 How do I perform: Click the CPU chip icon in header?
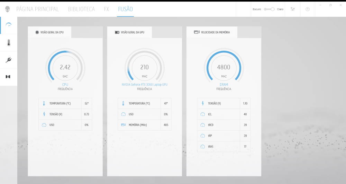(37, 32)
